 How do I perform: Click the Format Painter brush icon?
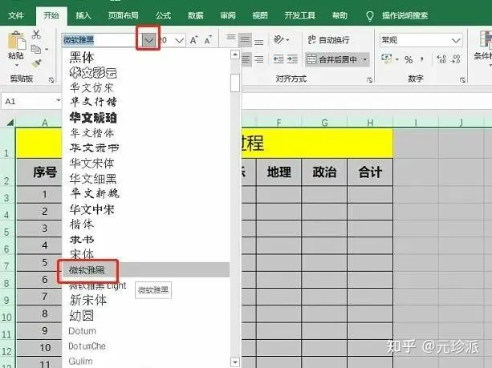(36, 65)
